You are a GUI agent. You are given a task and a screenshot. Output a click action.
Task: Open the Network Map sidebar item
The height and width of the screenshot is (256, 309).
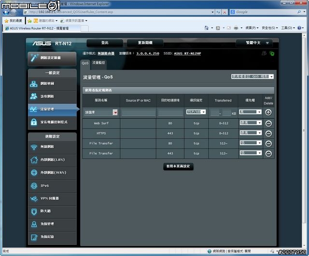[x=52, y=83]
